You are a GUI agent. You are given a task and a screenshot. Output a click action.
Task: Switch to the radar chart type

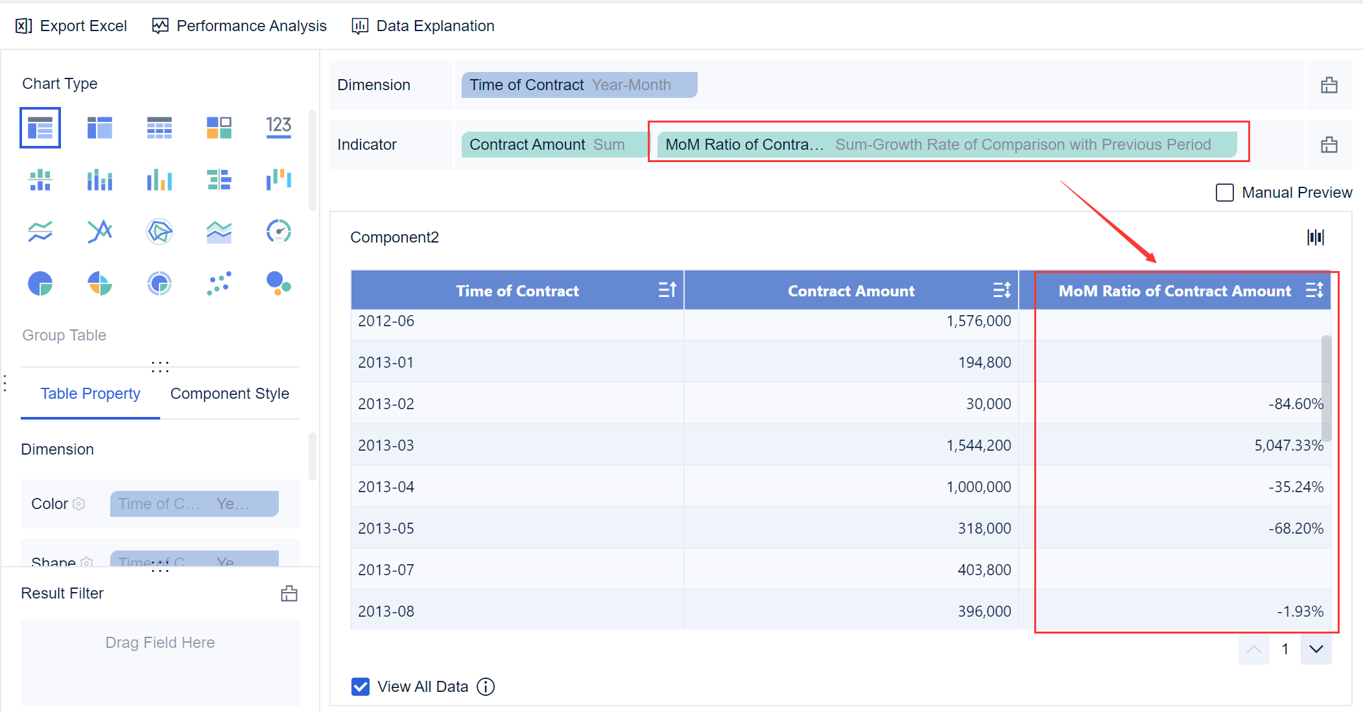[159, 231]
